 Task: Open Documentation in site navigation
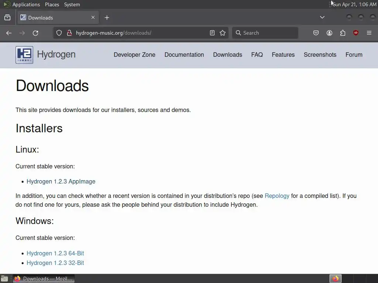(184, 55)
